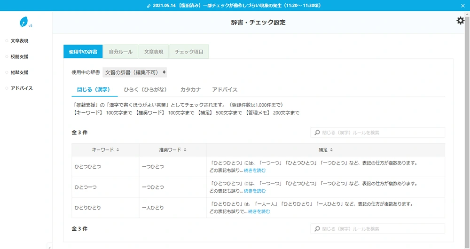Image resolution: width=470 pixels, height=249 pixels.
Task: Click 一つひとつ in the ひとつひとつ row
Action: coord(153,167)
